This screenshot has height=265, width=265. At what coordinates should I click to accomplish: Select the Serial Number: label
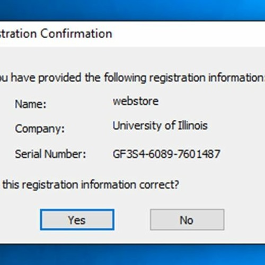[x=50, y=154]
